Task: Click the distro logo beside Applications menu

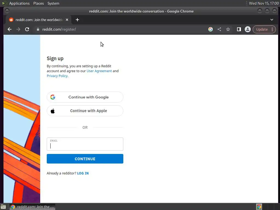Action: point(5,3)
